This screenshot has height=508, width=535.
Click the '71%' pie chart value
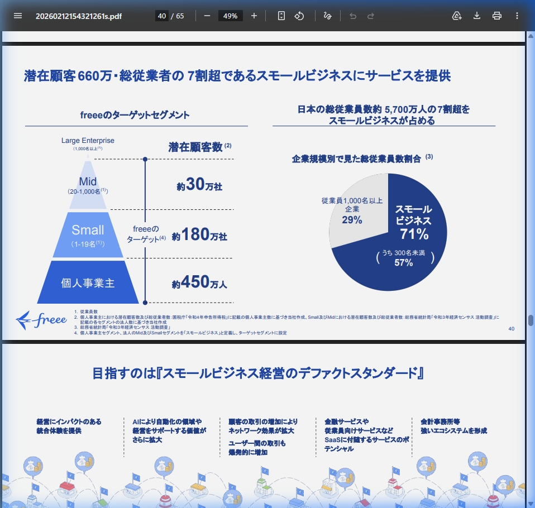(414, 234)
